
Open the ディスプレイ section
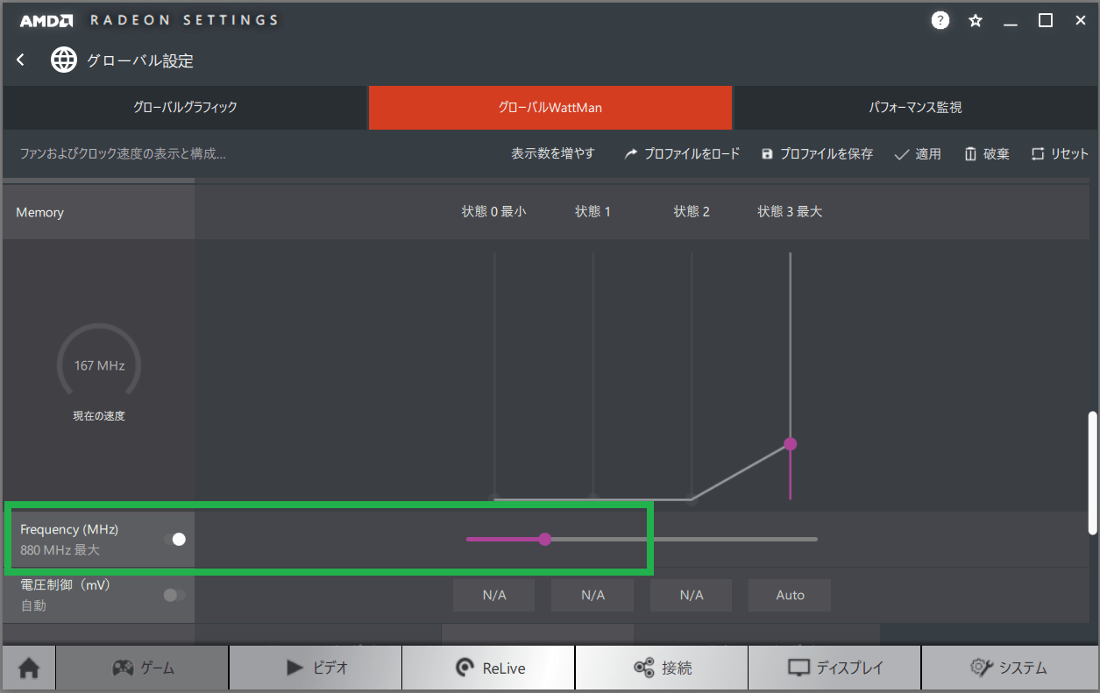click(x=835, y=668)
